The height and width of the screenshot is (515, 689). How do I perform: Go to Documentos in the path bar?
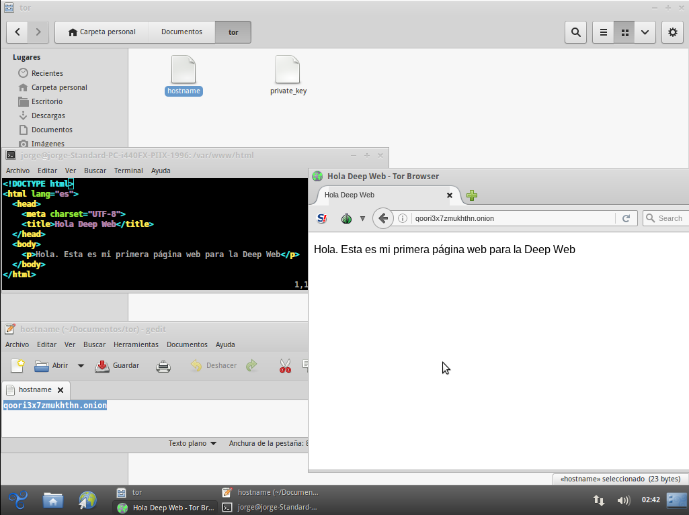click(181, 32)
